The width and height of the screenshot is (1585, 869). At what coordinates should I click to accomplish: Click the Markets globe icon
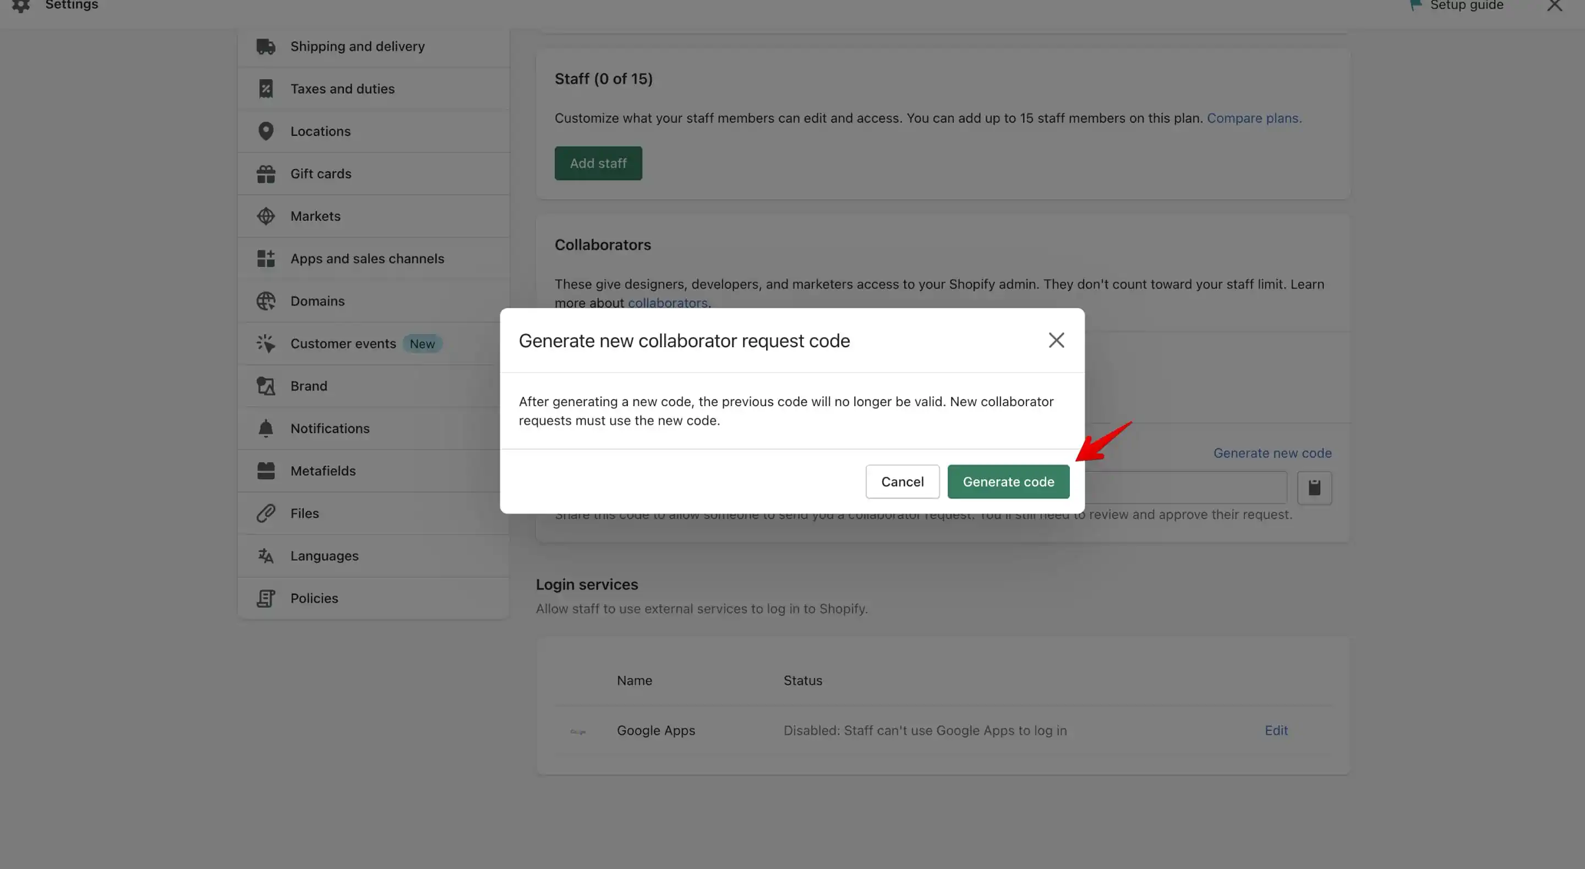click(x=266, y=216)
